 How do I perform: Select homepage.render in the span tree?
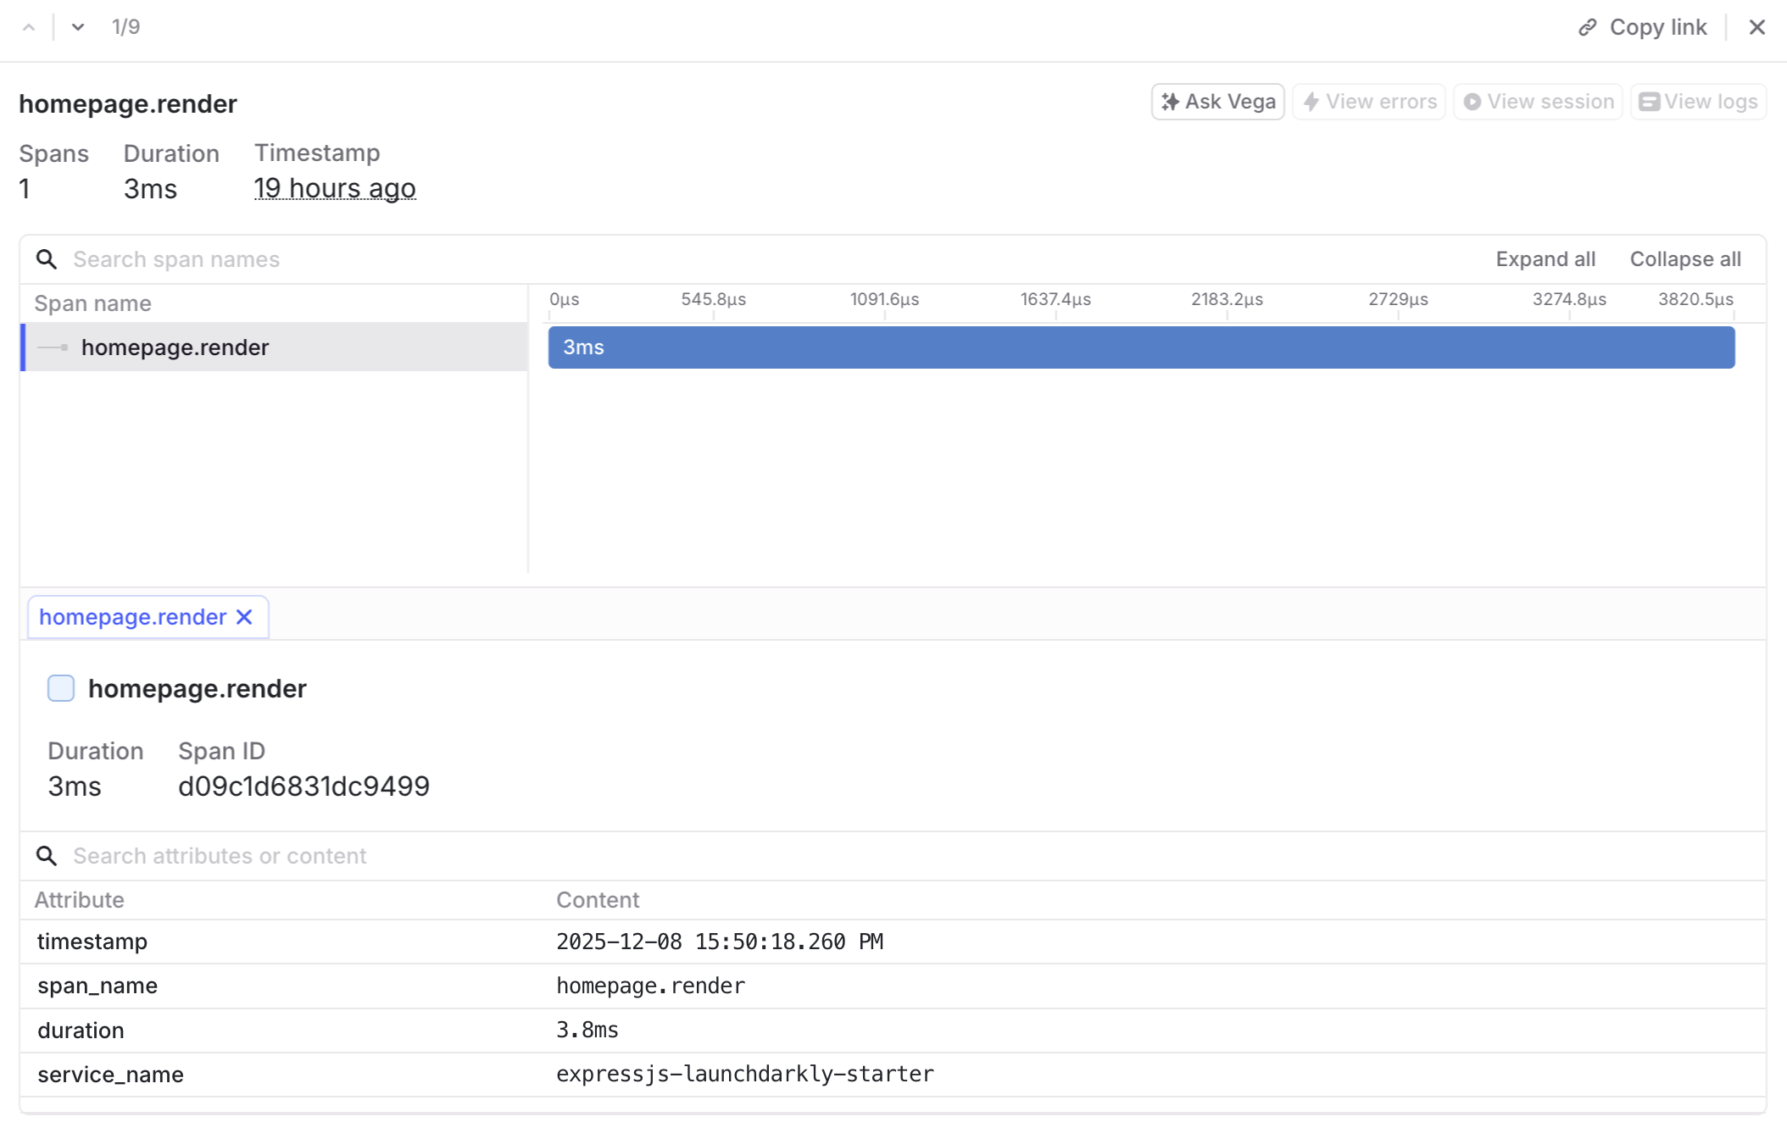click(x=175, y=347)
